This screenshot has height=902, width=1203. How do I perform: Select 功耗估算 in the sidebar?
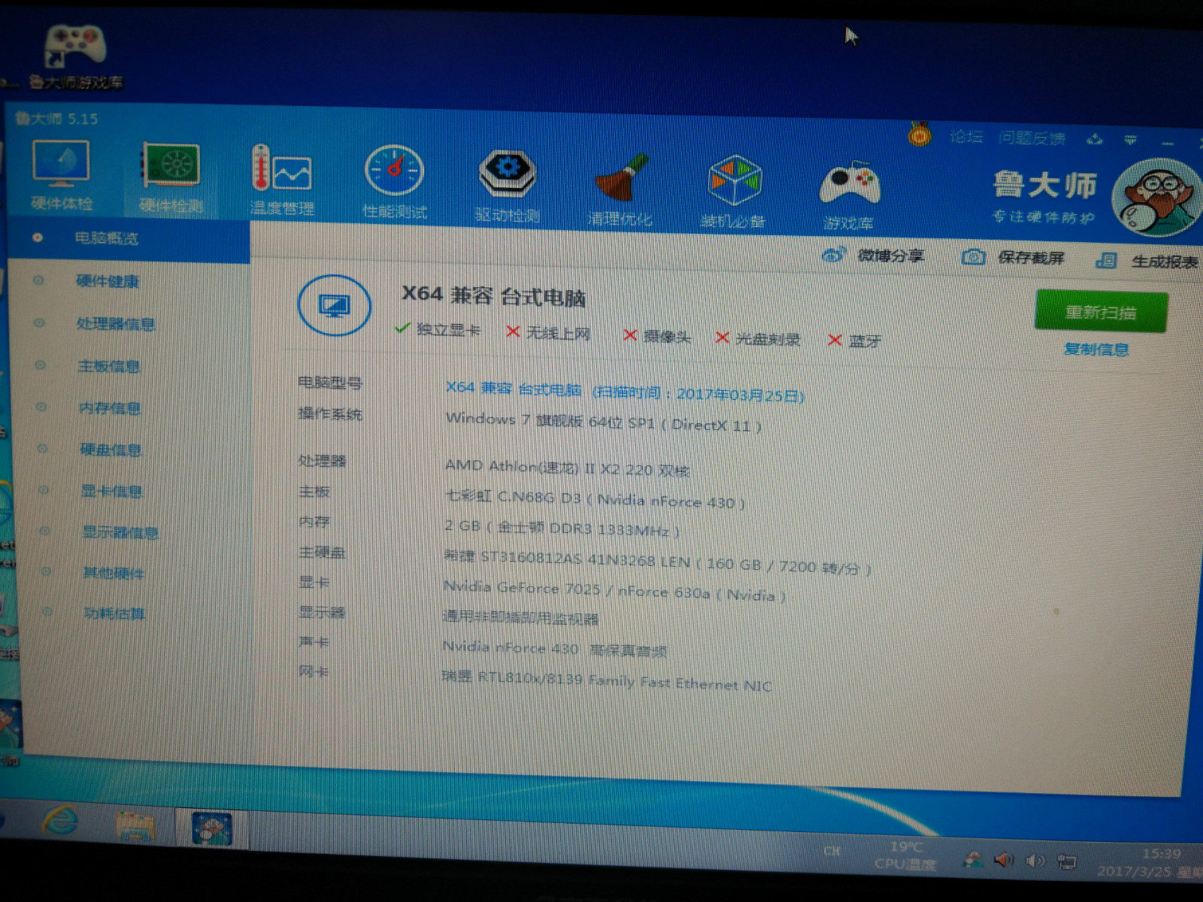pyautogui.click(x=114, y=613)
